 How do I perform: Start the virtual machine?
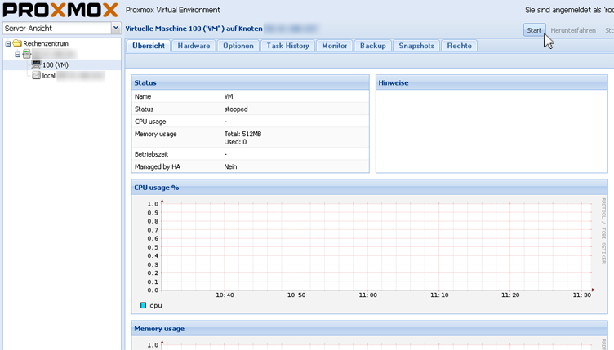(534, 30)
